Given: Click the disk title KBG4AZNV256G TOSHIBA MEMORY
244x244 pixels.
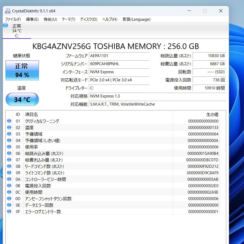Looking at the screenshot, I should pos(116,46).
